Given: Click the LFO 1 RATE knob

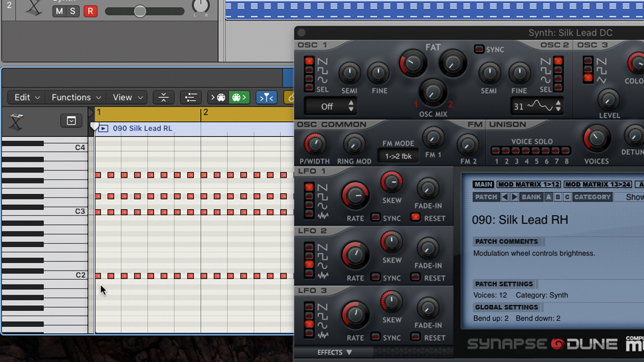Looking at the screenshot, I should (355, 196).
